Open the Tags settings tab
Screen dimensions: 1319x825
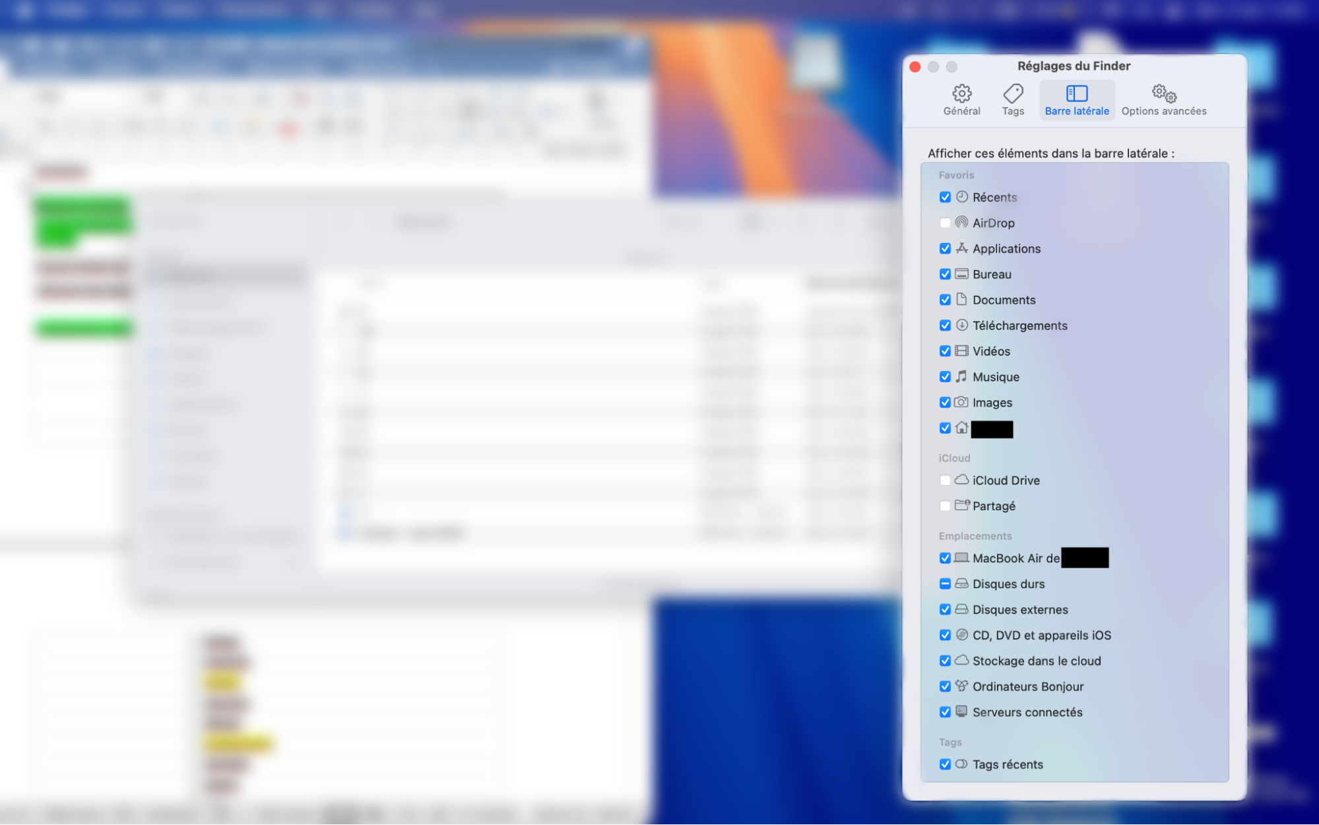point(1013,100)
